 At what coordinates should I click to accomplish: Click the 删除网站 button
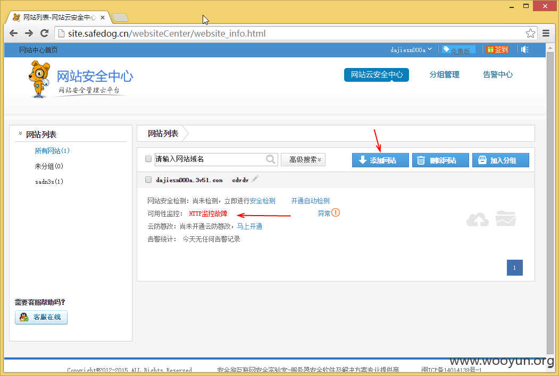440,160
